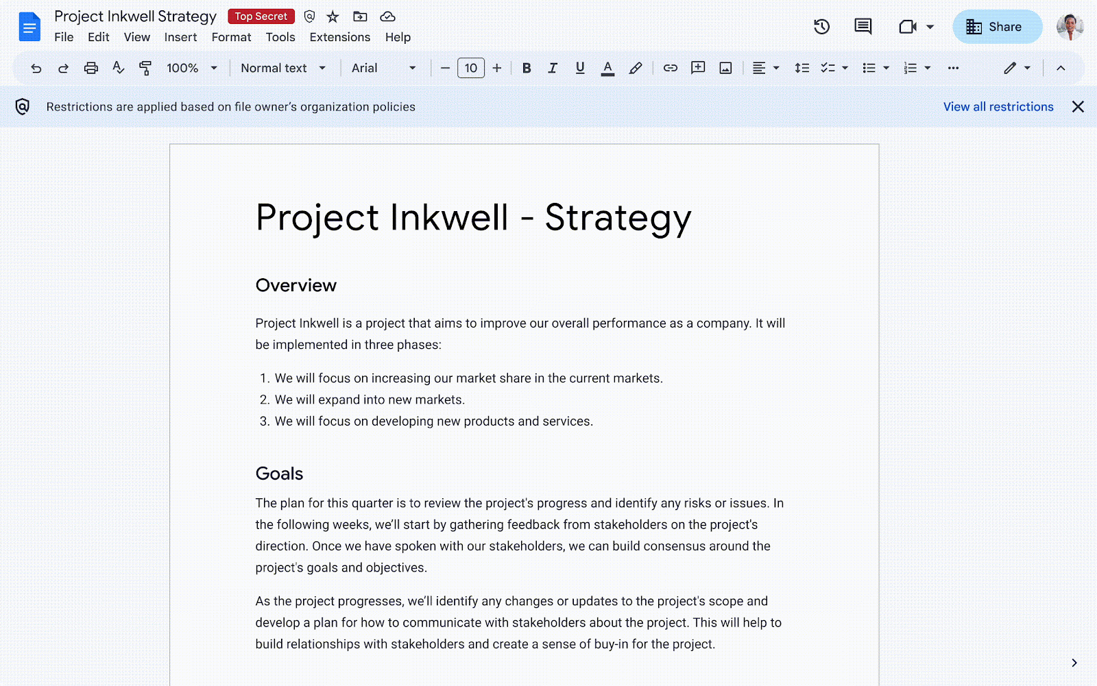Open the Insert menu

point(180,37)
